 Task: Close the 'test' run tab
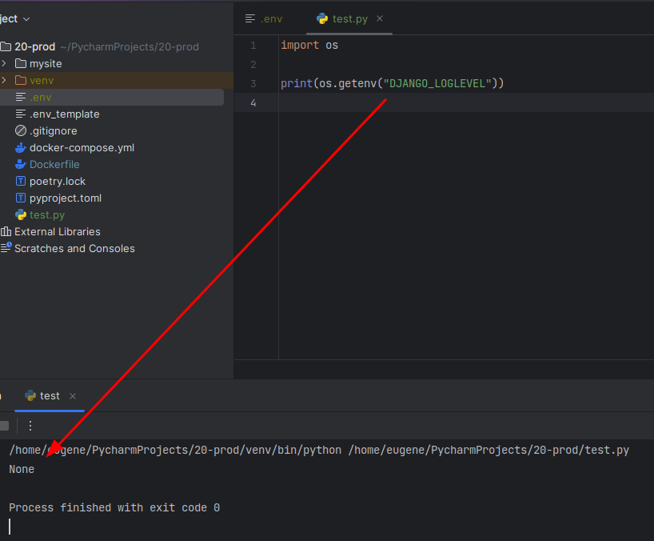[x=73, y=395]
